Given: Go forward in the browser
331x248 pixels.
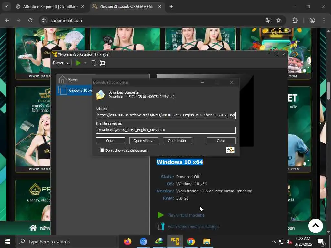Looking at the screenshot, I should [x=18, y=20].
